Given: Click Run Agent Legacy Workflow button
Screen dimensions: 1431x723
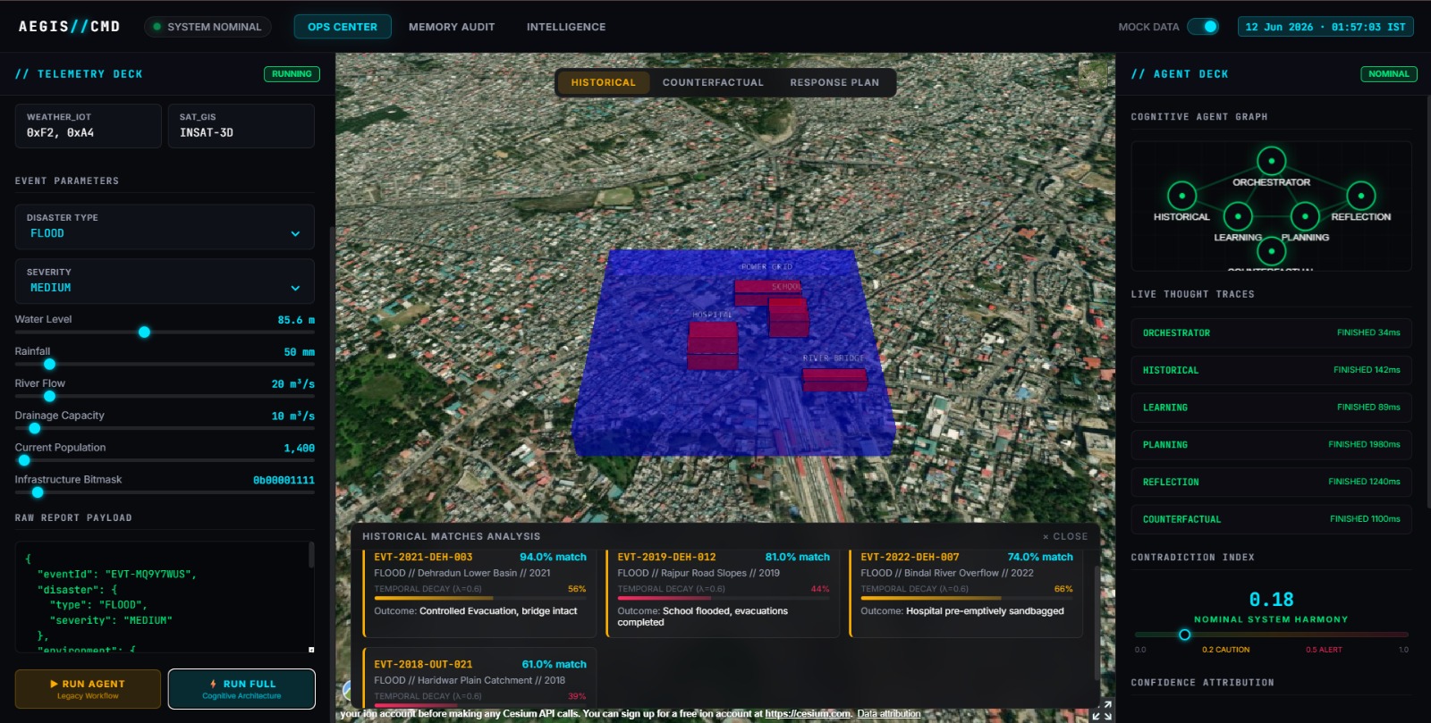Looking at the screenshot, I should click(x=88, y=689).
